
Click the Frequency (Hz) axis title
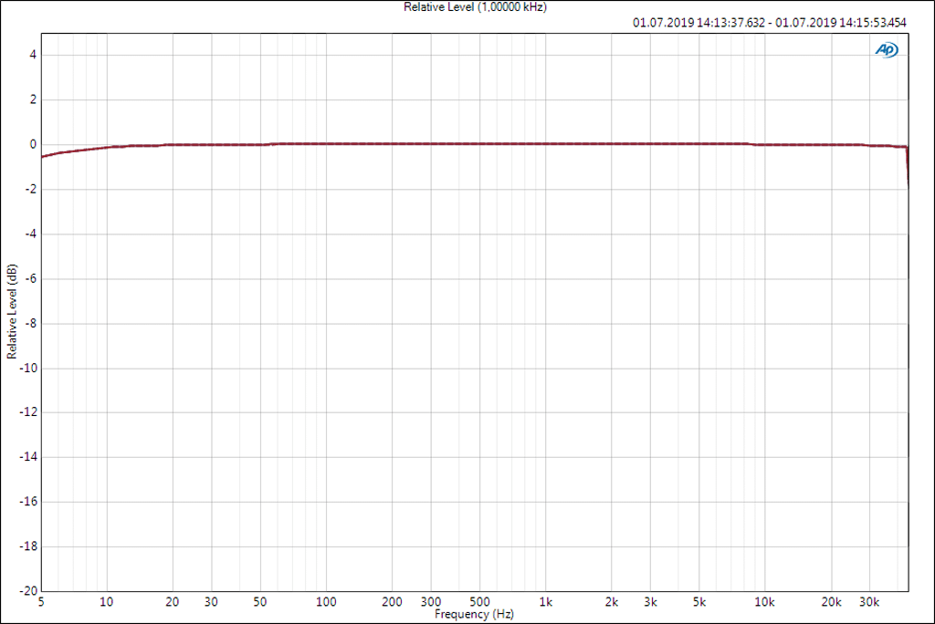(474, 615)
